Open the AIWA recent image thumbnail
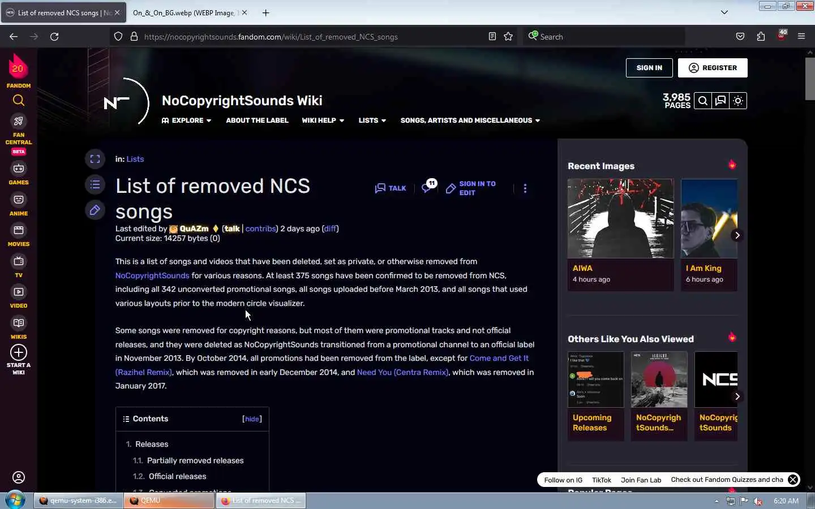 click(621, 218)
